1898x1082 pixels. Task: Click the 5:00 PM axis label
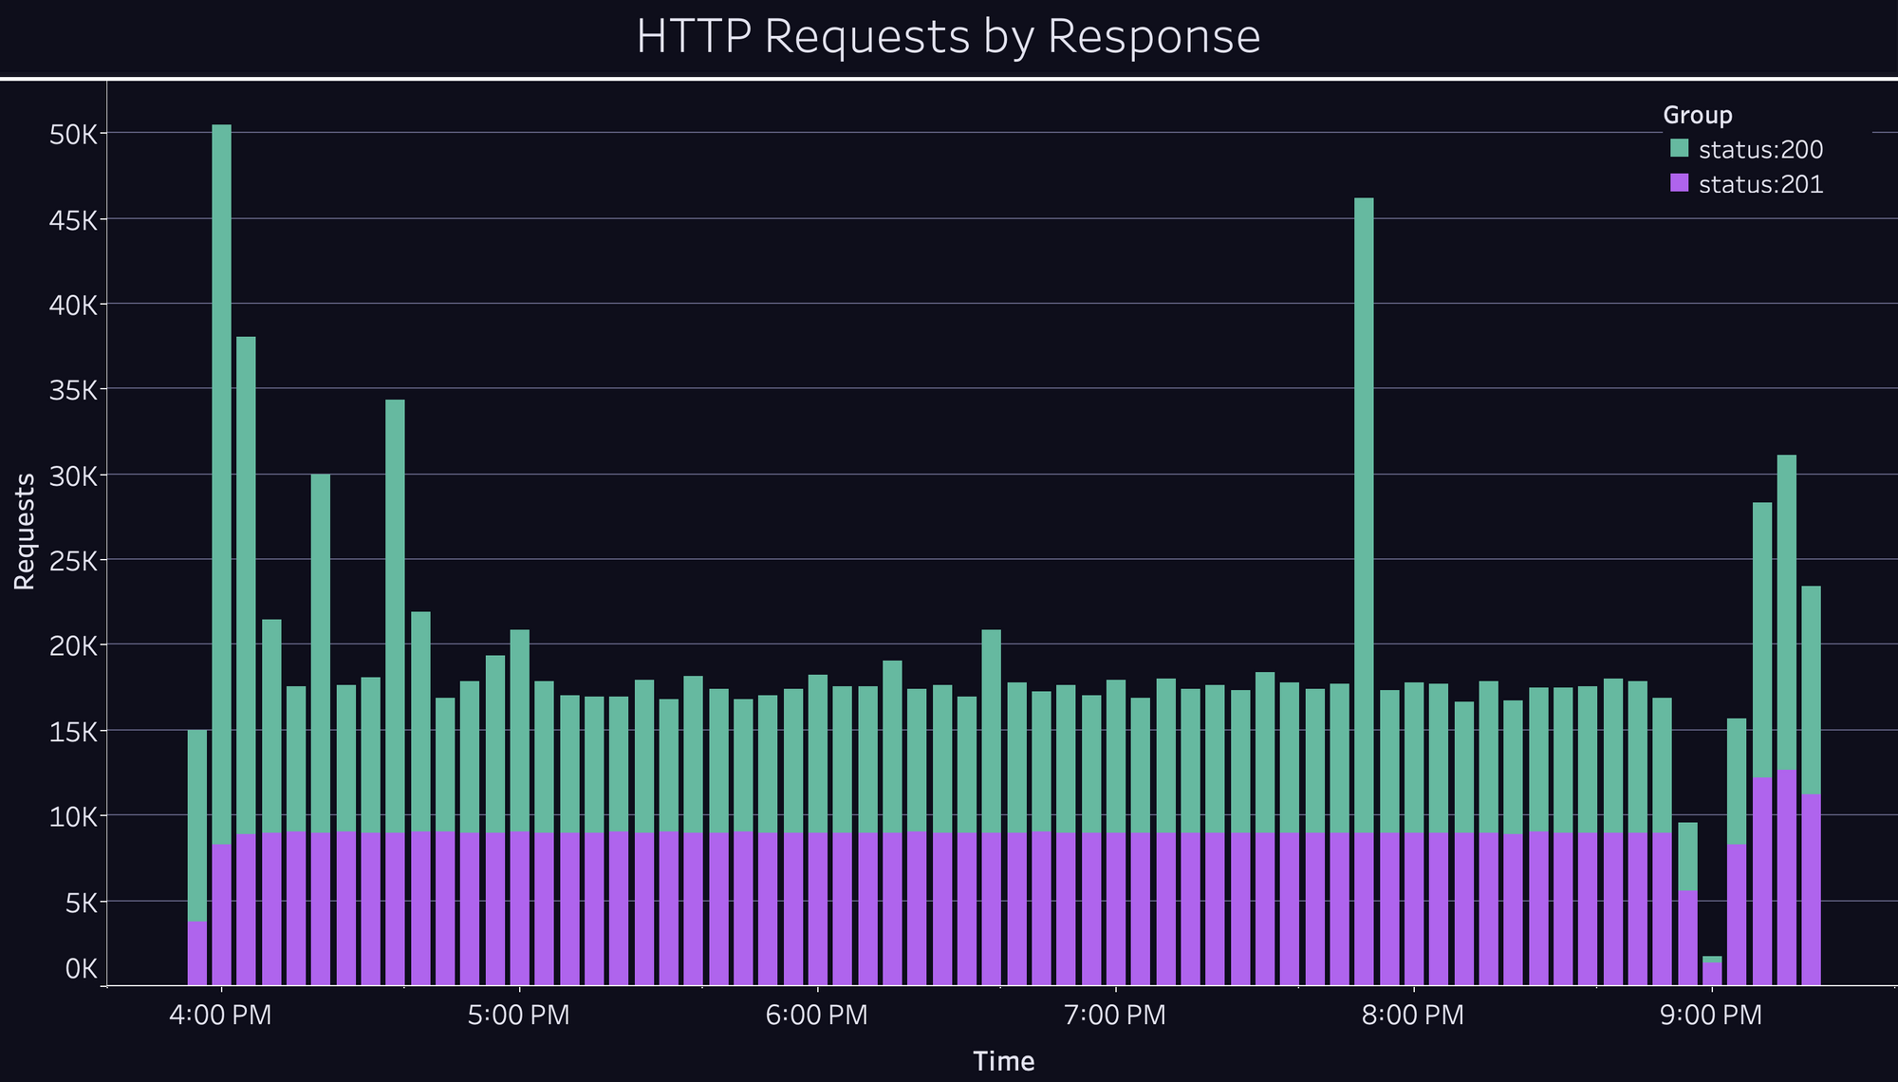[519, 1016]
